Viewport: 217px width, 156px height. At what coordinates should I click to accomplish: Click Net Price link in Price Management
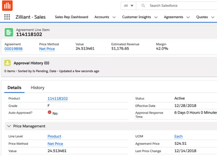[55, 143]
